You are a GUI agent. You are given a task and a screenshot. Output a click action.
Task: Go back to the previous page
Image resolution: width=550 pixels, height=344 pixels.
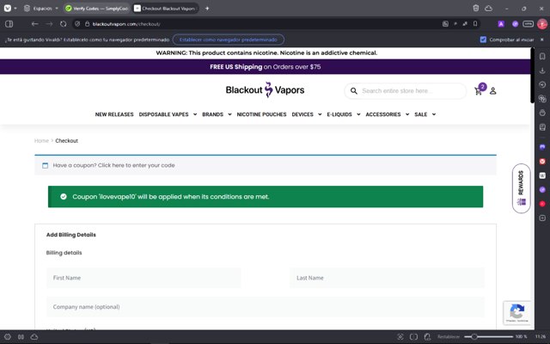34,24
